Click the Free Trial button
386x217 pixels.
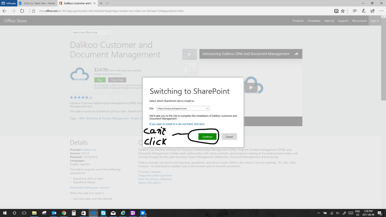coord(117,80)
